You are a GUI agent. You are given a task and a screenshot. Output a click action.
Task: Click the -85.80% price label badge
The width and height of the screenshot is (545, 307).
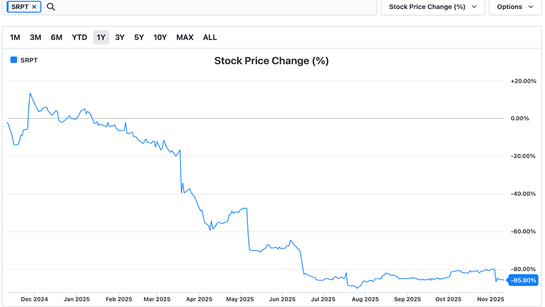point(523,280)
